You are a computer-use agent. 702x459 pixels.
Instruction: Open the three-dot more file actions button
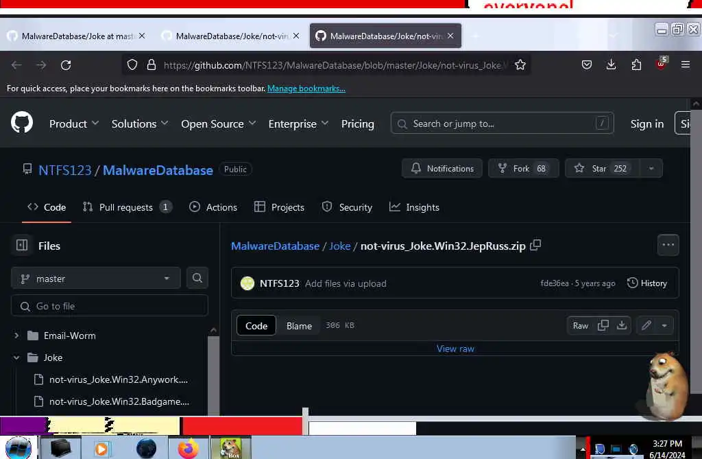click(668, 245)
